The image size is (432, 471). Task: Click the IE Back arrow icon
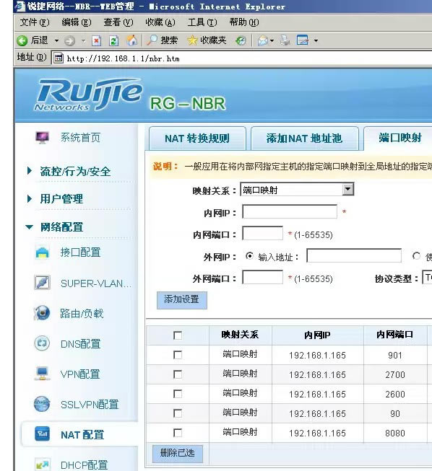tap(22, 40)
